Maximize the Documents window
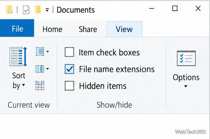Screen dimensions: 210x139 click(175, 8)
